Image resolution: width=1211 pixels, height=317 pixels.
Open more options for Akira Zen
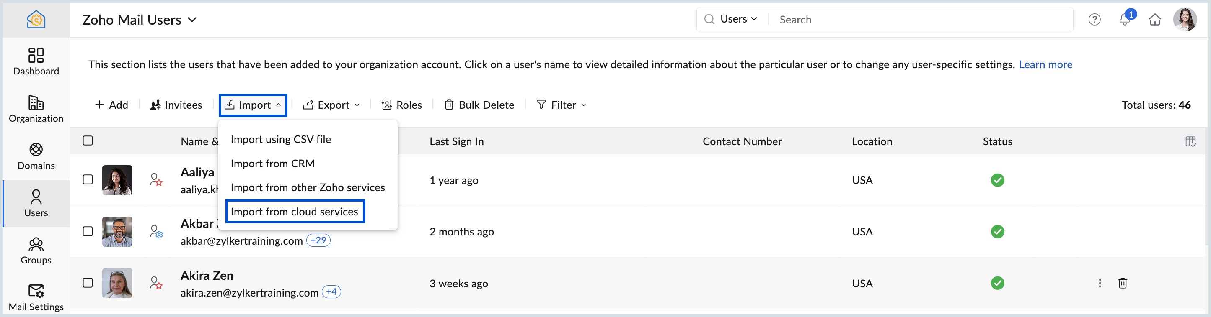coord(1100,283)
